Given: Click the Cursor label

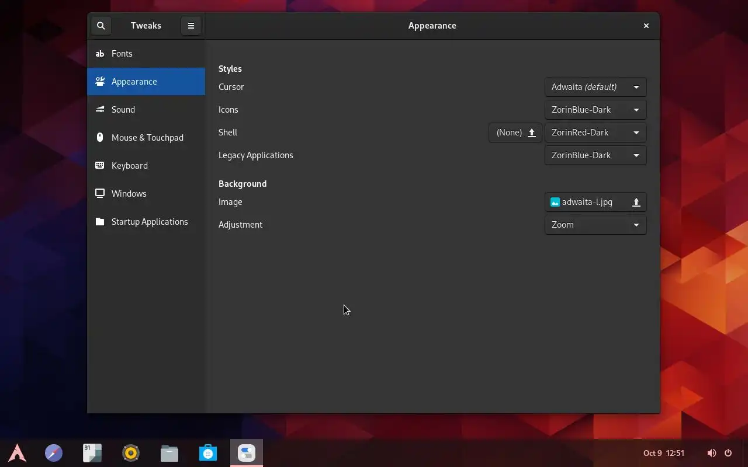Looking at the screenshot, I should click(x=231, y=87).
